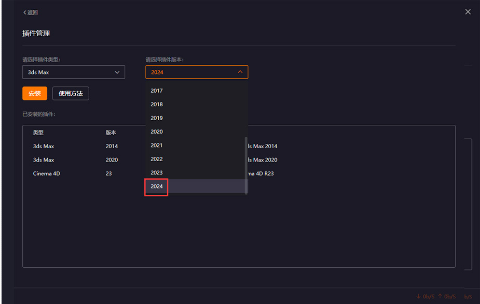Select the 3ds Max 2020 type cell
The image size is (480, 304).
point(44,160)
